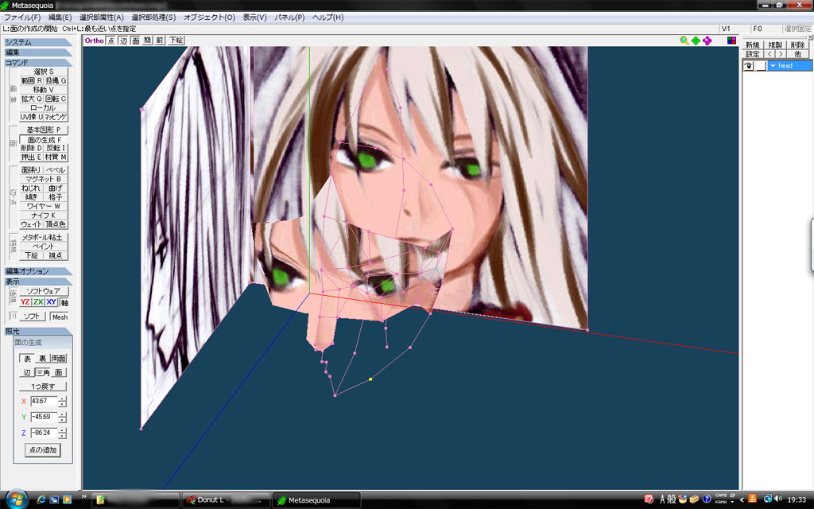Image resolution: width=814 pixels, height=509 pixels.
Task: Expand the 編集 panel header
Action: click(x=38, y=52)
